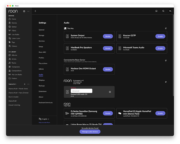Screen dimensions: 180x144
Task: Open Albums in My Library
Action: (13, 55)
